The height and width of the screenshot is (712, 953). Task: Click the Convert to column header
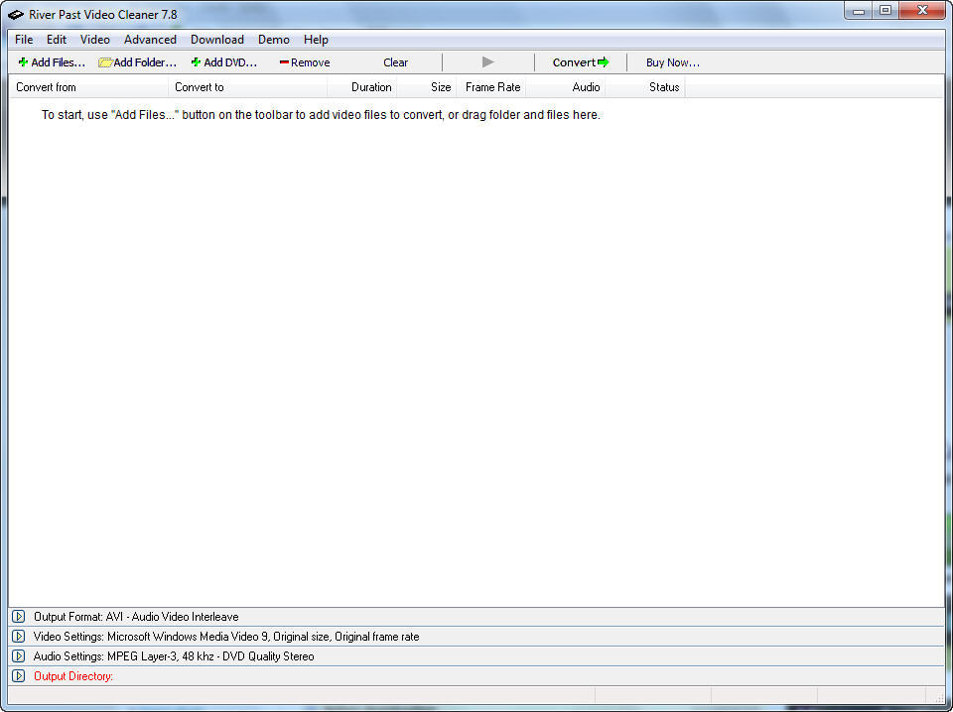[x=248, y=87]
